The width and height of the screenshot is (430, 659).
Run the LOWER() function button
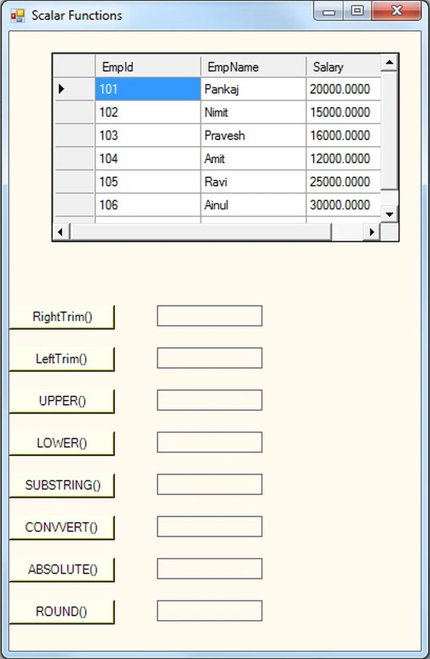[62, 443]
